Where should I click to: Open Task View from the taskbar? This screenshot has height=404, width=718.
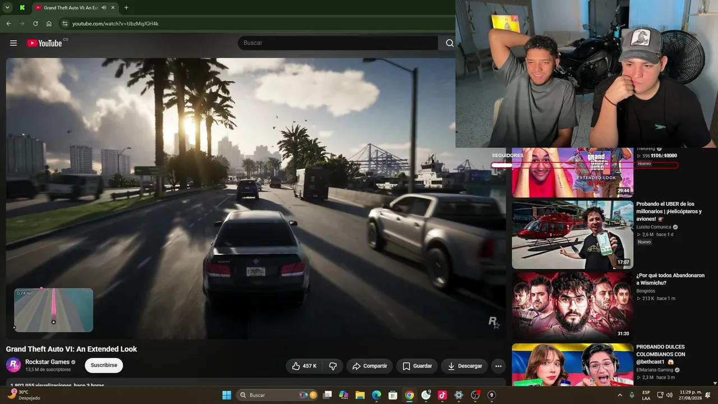pyautogui.click(x=328, y=395)
